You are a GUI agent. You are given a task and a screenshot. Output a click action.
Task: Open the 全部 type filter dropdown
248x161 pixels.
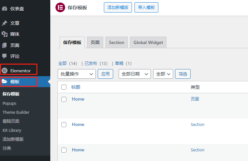tap(163, 74)
